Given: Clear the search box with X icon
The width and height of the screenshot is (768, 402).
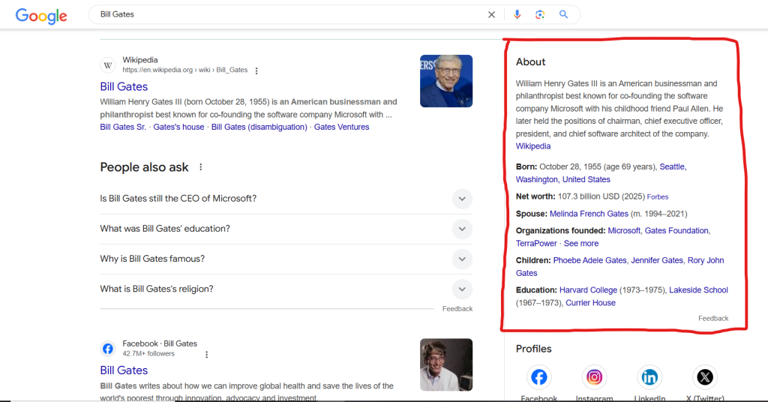Looking at the screenshot, I should [492, 15].
